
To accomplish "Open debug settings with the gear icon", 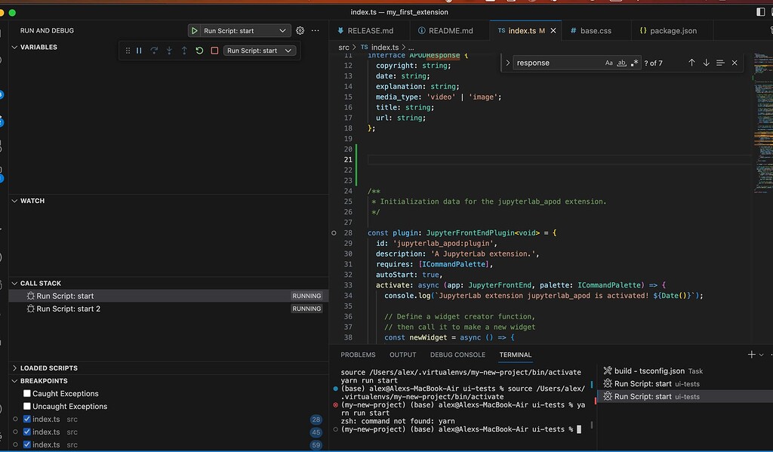I will [300, 30].
